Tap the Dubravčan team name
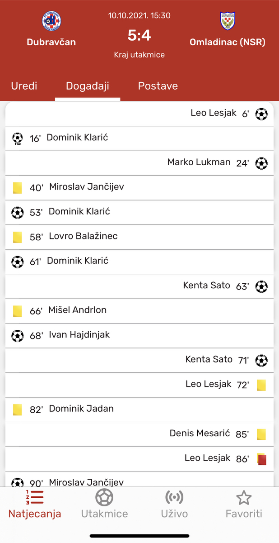 tap(51, 42)
